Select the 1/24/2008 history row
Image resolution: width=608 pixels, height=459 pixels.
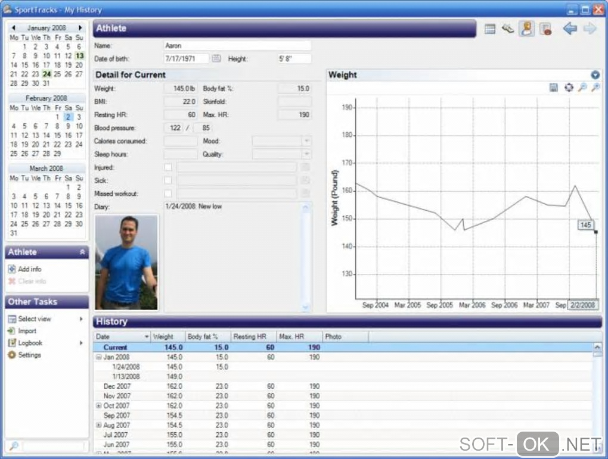343,367
